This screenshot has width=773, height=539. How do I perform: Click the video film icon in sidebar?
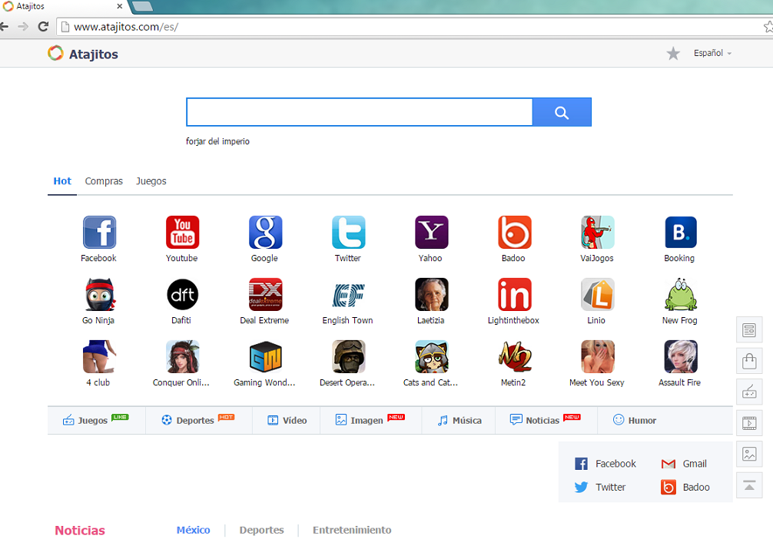click(749, 423)
